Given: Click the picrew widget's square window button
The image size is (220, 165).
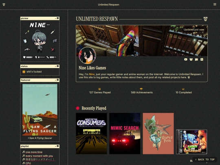Looking at the screenshot, I should coord(58,18).
